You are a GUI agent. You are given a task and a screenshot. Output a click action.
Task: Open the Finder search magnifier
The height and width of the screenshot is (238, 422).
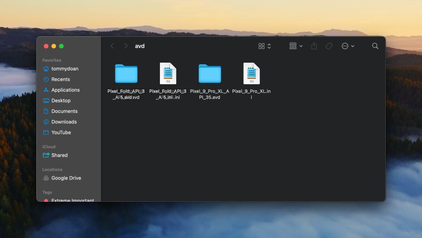[x=375, y=46]
